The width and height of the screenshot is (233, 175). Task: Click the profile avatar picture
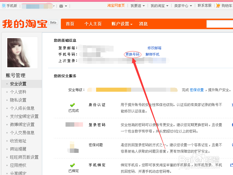point(22,52)
